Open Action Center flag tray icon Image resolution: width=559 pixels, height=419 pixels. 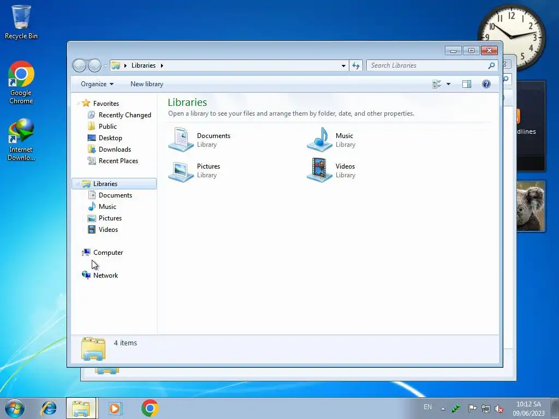click(472, 409)
